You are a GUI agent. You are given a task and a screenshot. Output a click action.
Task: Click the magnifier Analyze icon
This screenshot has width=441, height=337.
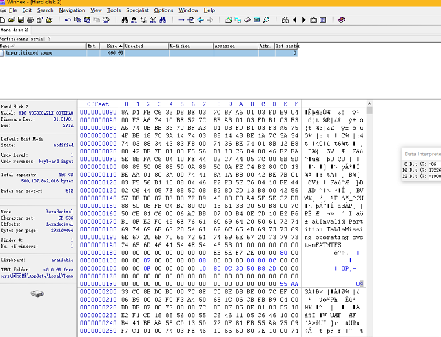click(266, 20)
